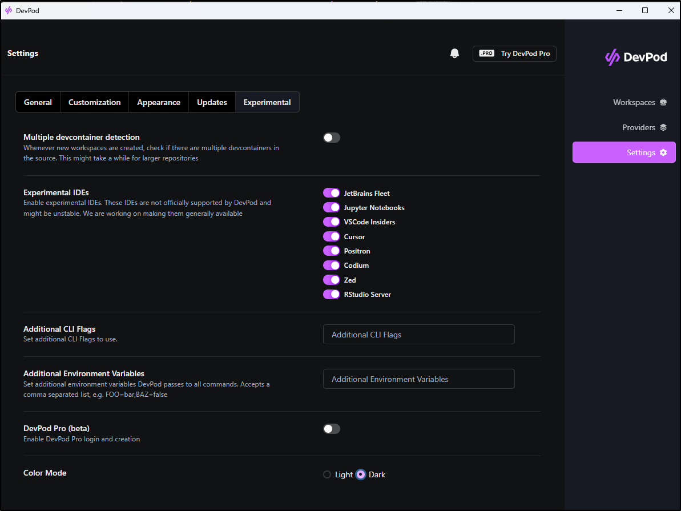Viewport: 681px width, 511px height.
Task: Click Experimental IDEs heading text
Action: (x=56, y=192)
